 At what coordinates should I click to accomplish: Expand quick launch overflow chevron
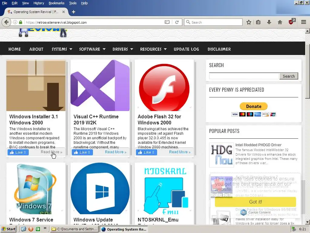[45, 228]
